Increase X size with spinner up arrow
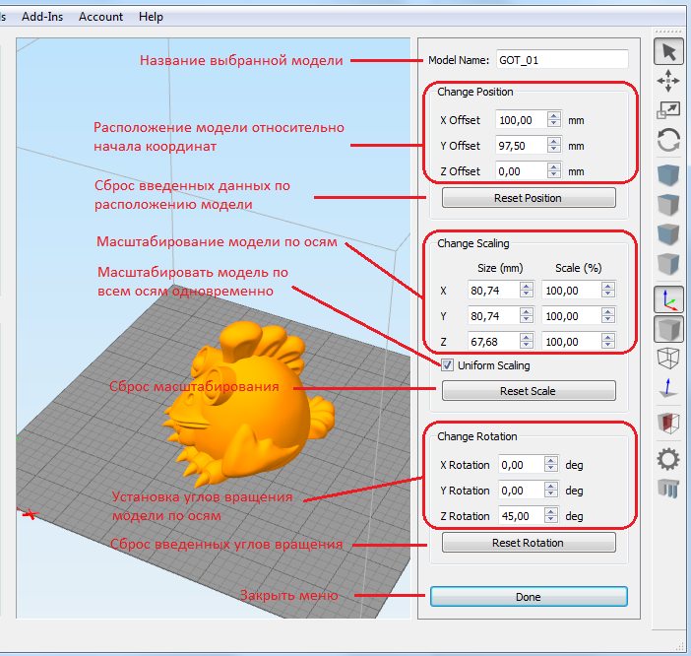 (527, 286)
